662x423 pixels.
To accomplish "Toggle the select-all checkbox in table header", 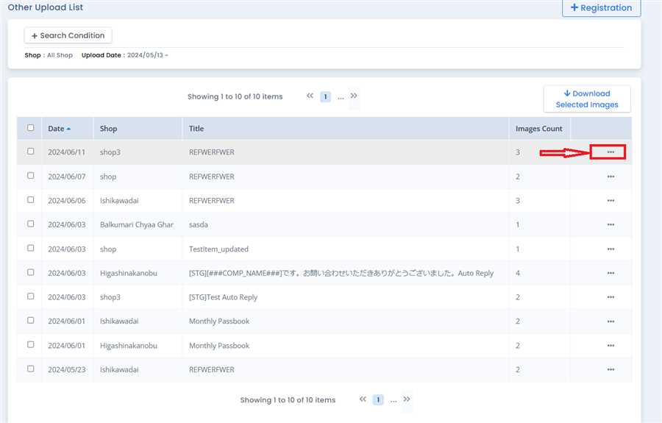I will (30, 128).
